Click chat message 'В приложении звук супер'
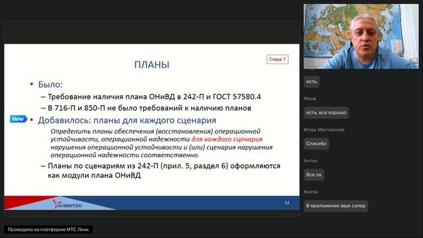 [x=336, y=206]
